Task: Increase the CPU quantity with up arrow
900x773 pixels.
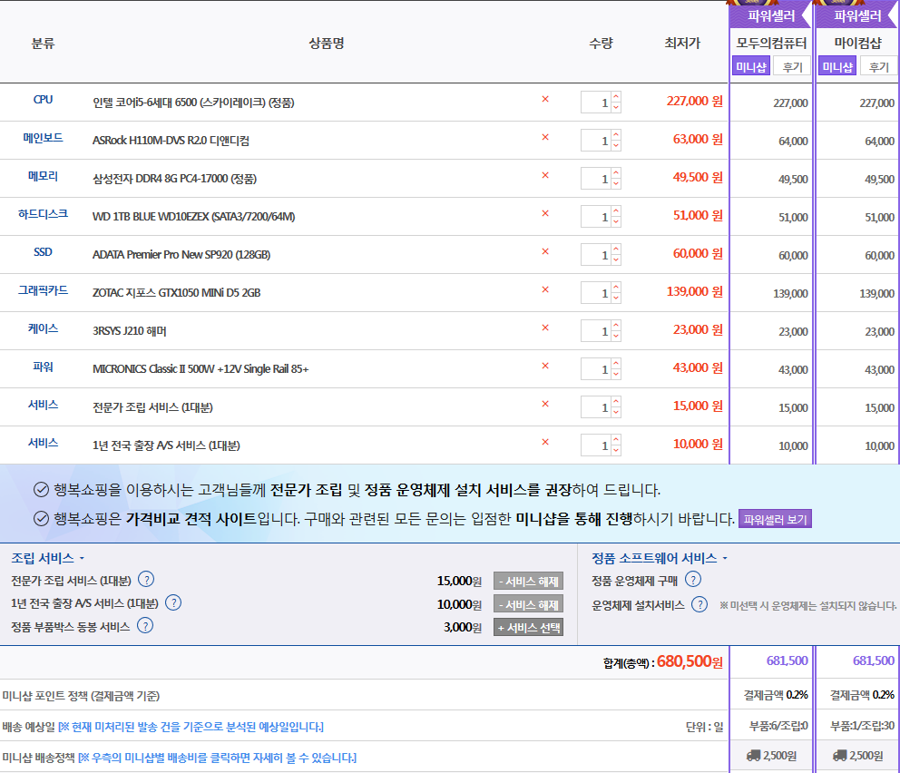Action: (x=616, y=97)
